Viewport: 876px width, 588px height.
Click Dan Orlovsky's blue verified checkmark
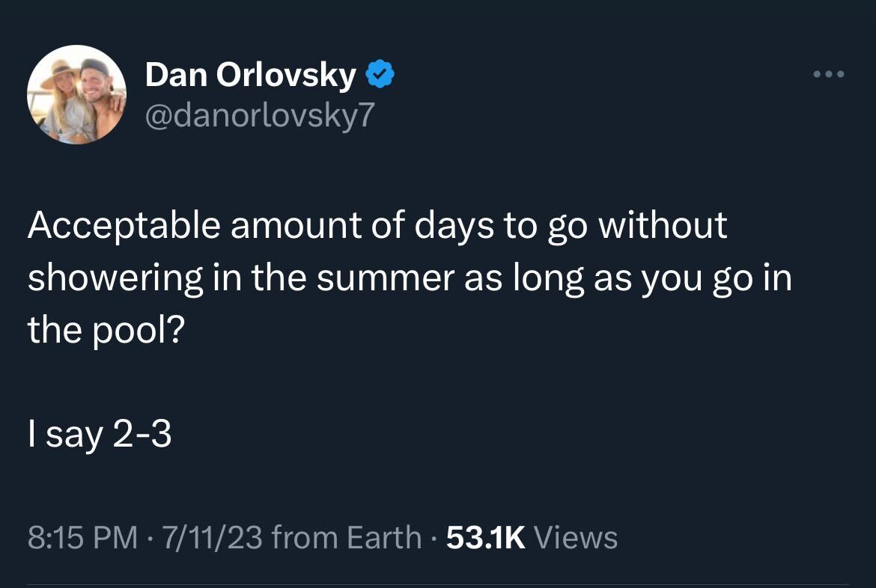(x=380, y=72)
